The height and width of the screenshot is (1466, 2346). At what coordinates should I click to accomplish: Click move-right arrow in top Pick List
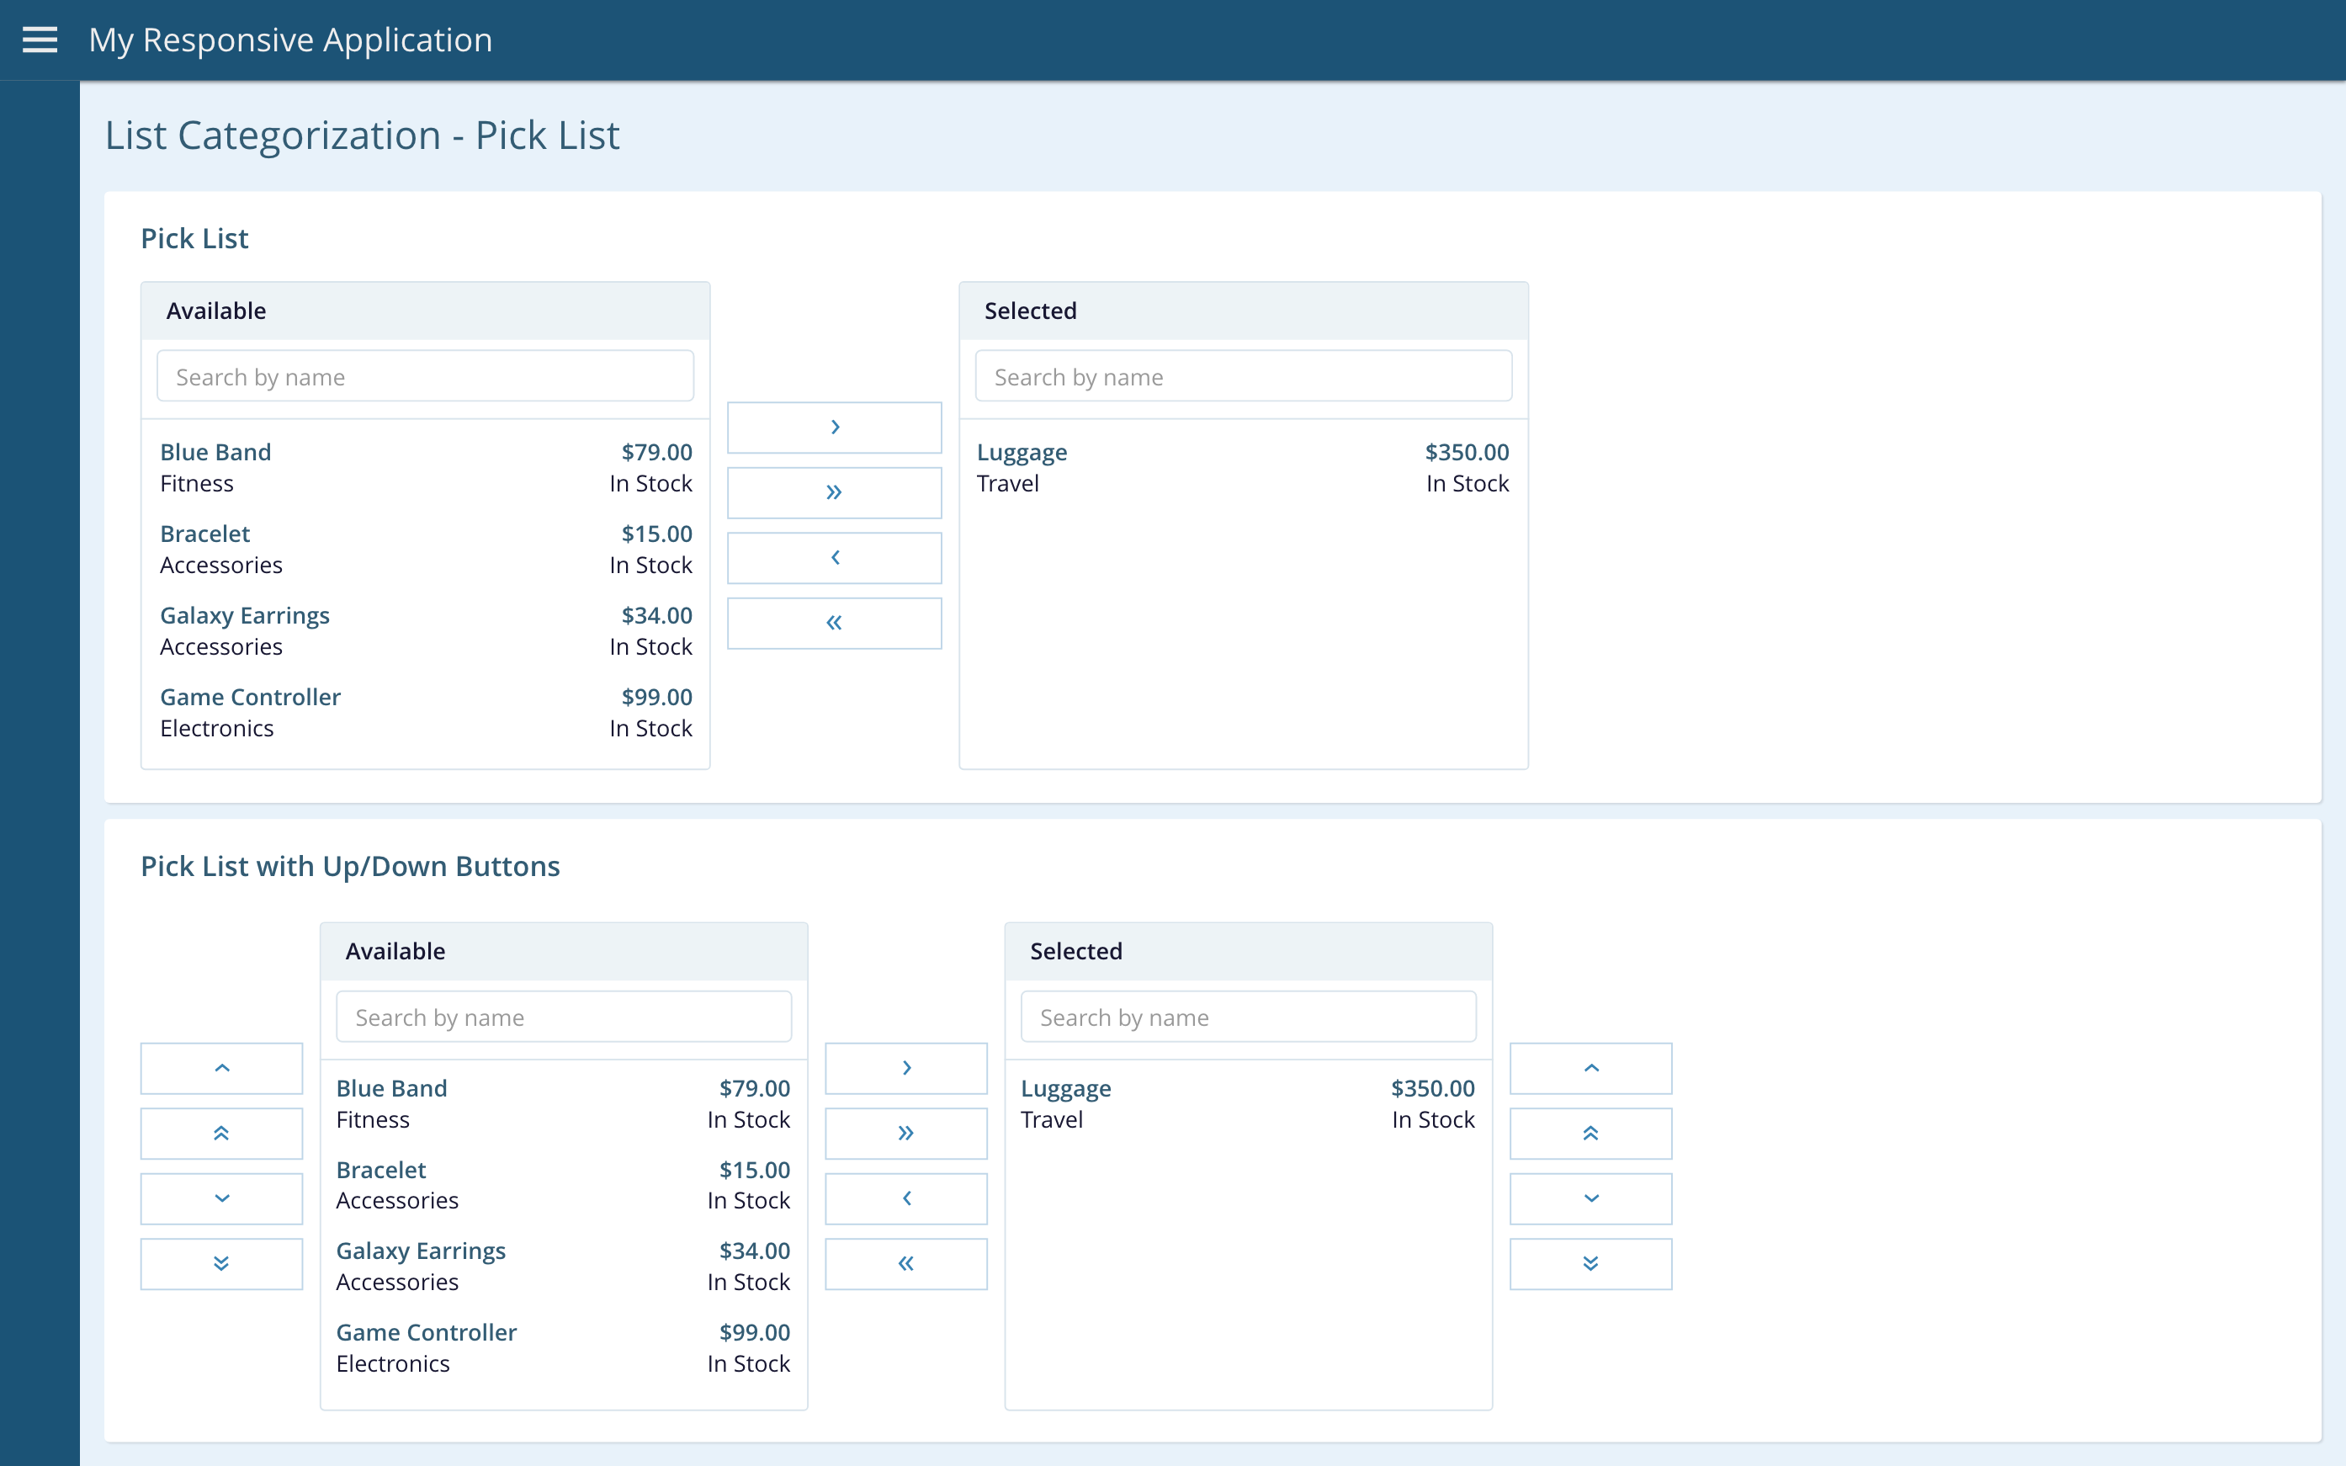(834, 428)
